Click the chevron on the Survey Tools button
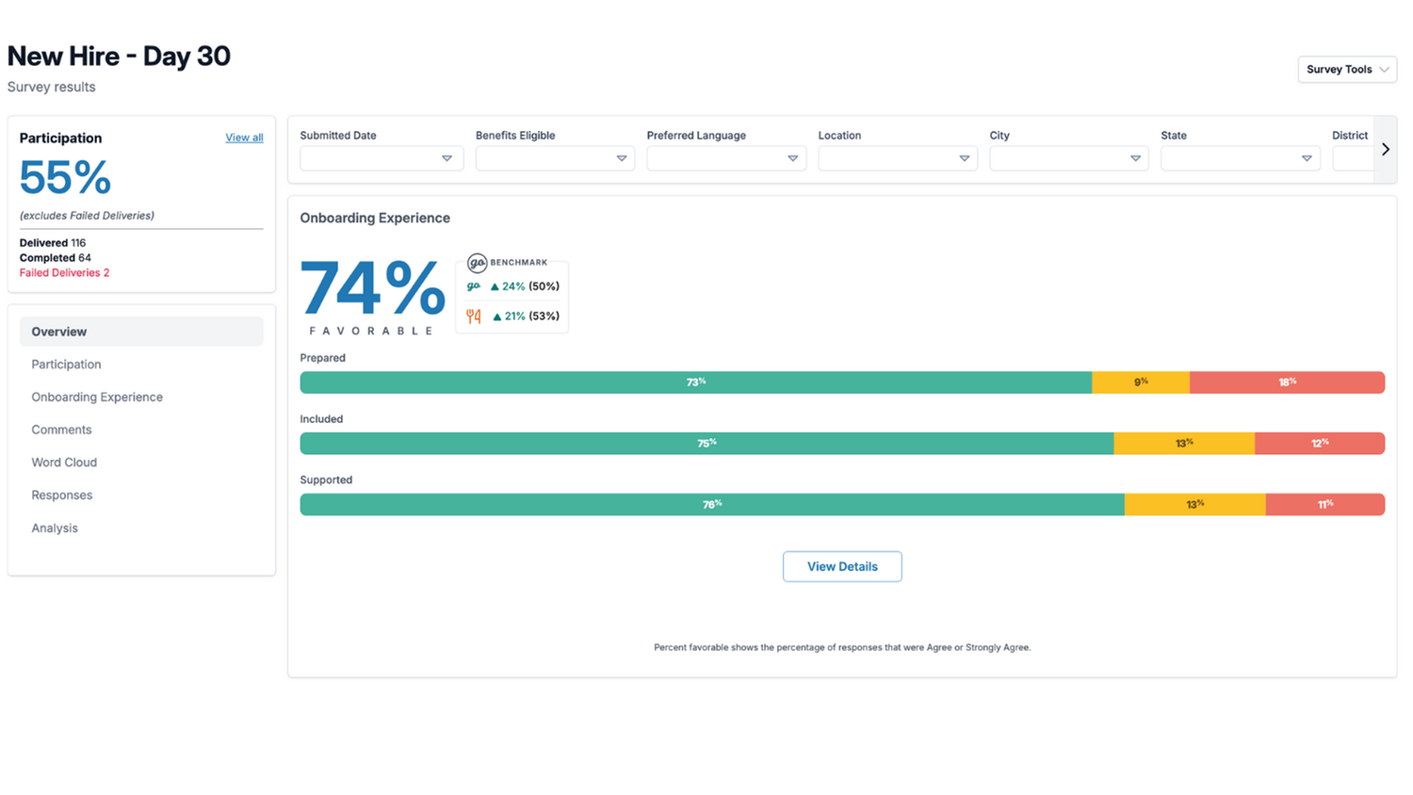This screenshot has height=795, width=1413. 1385,69
